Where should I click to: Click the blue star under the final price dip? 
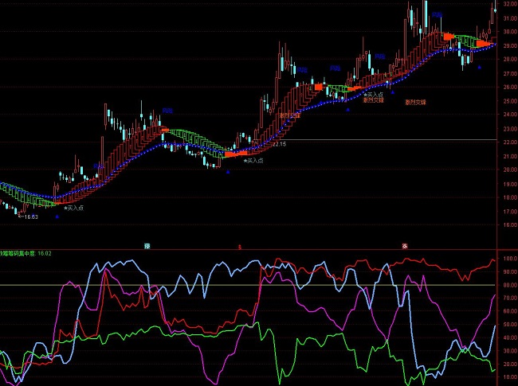pos(480,67)
